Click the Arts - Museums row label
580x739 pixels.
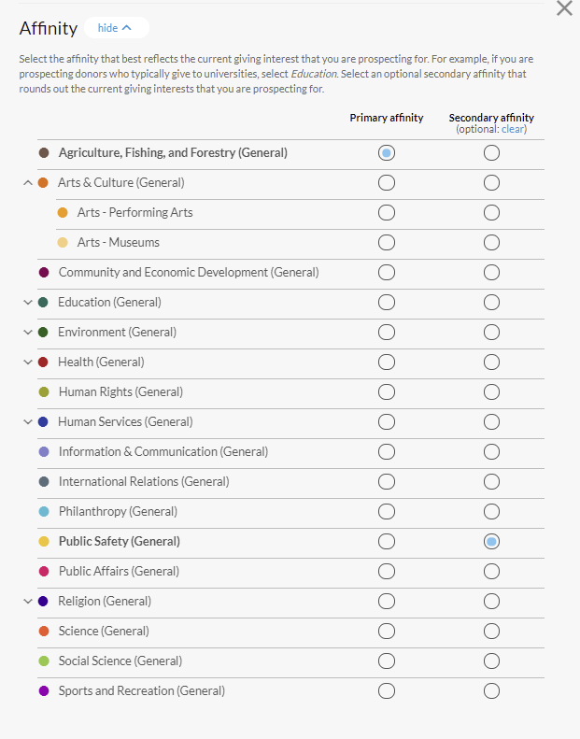118,243
